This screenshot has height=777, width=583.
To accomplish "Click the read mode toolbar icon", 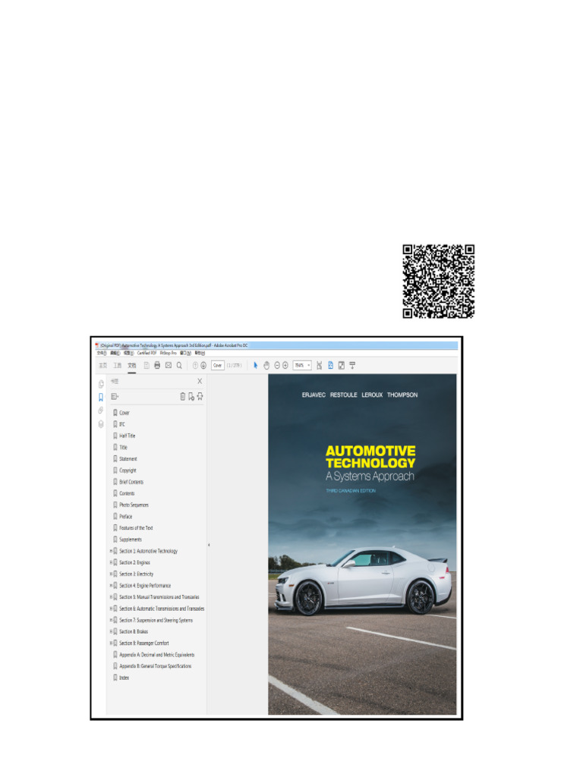I will pos(352,365).
